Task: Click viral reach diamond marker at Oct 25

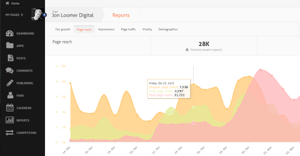Action: pyautogui.click(x=193, y=107)
